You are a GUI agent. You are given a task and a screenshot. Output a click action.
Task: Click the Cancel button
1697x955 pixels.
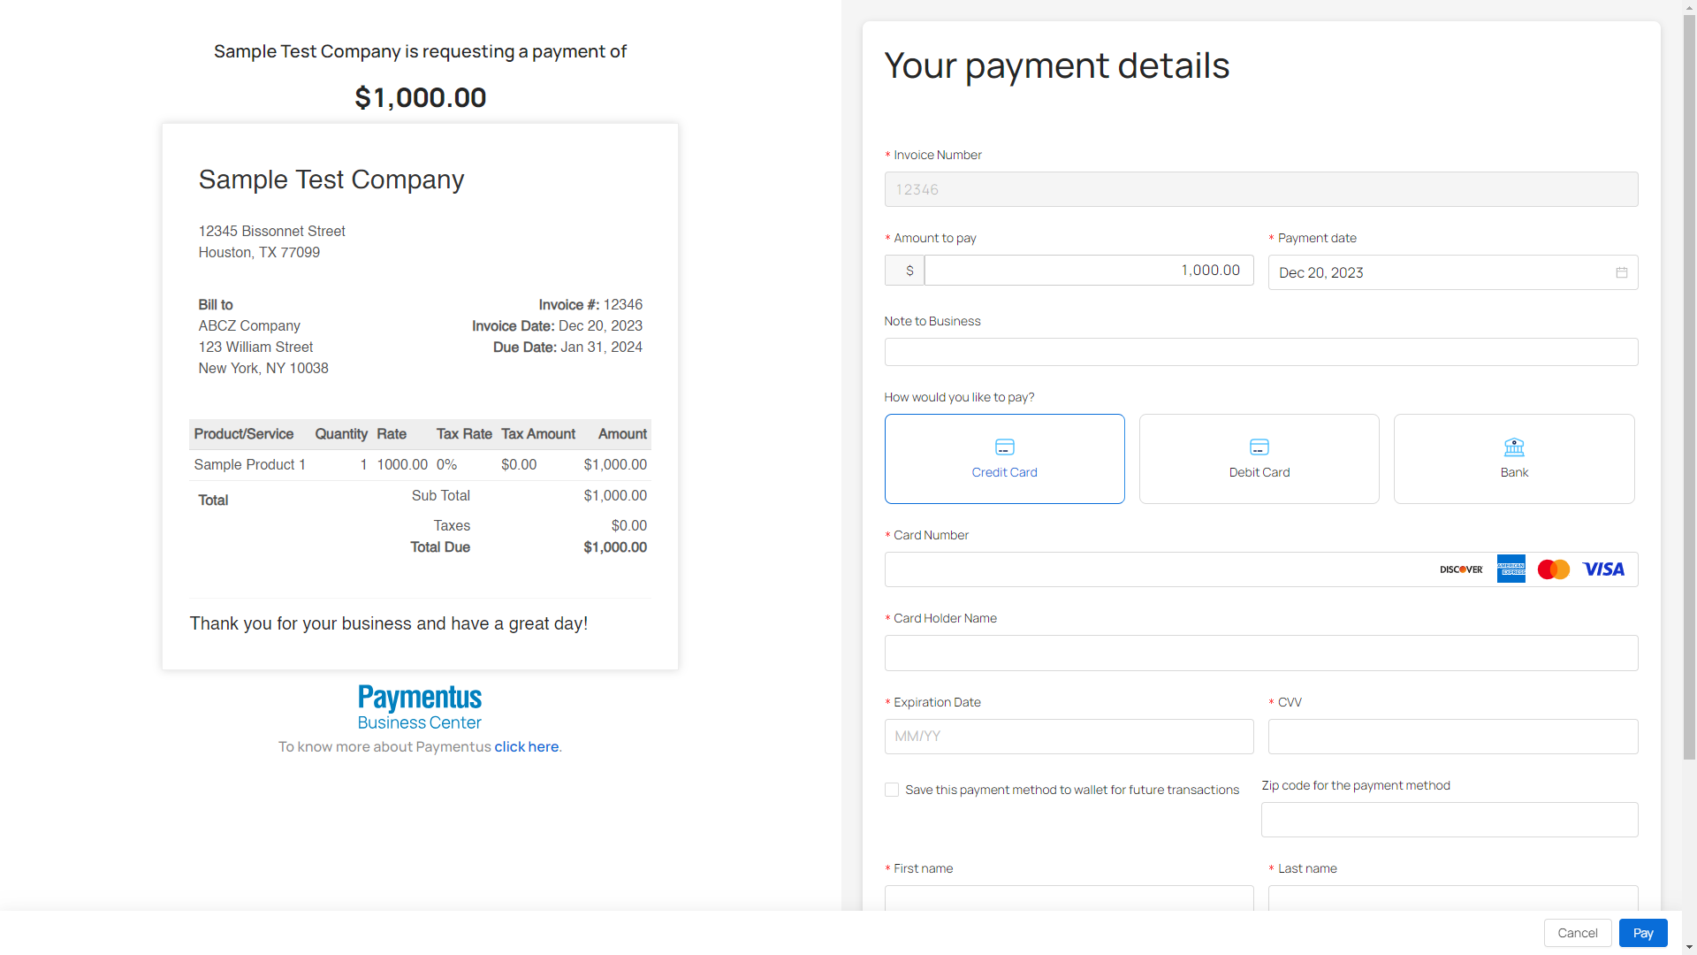point(1577,933)
